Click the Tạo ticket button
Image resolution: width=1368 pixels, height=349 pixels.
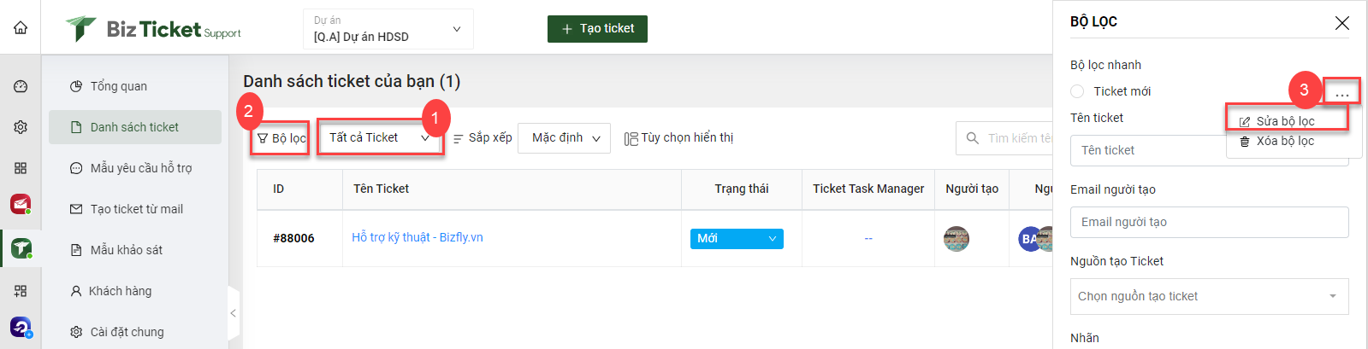point(597,28)
